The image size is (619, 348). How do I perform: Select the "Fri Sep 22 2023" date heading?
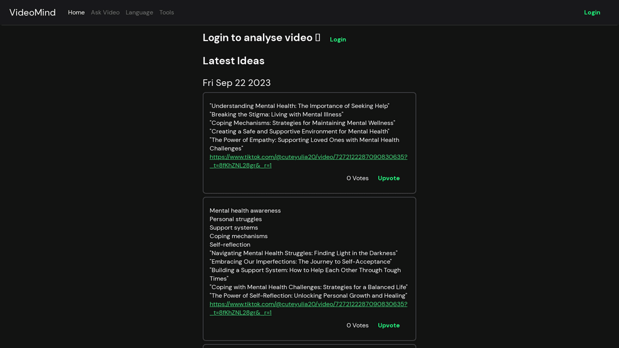237,83
